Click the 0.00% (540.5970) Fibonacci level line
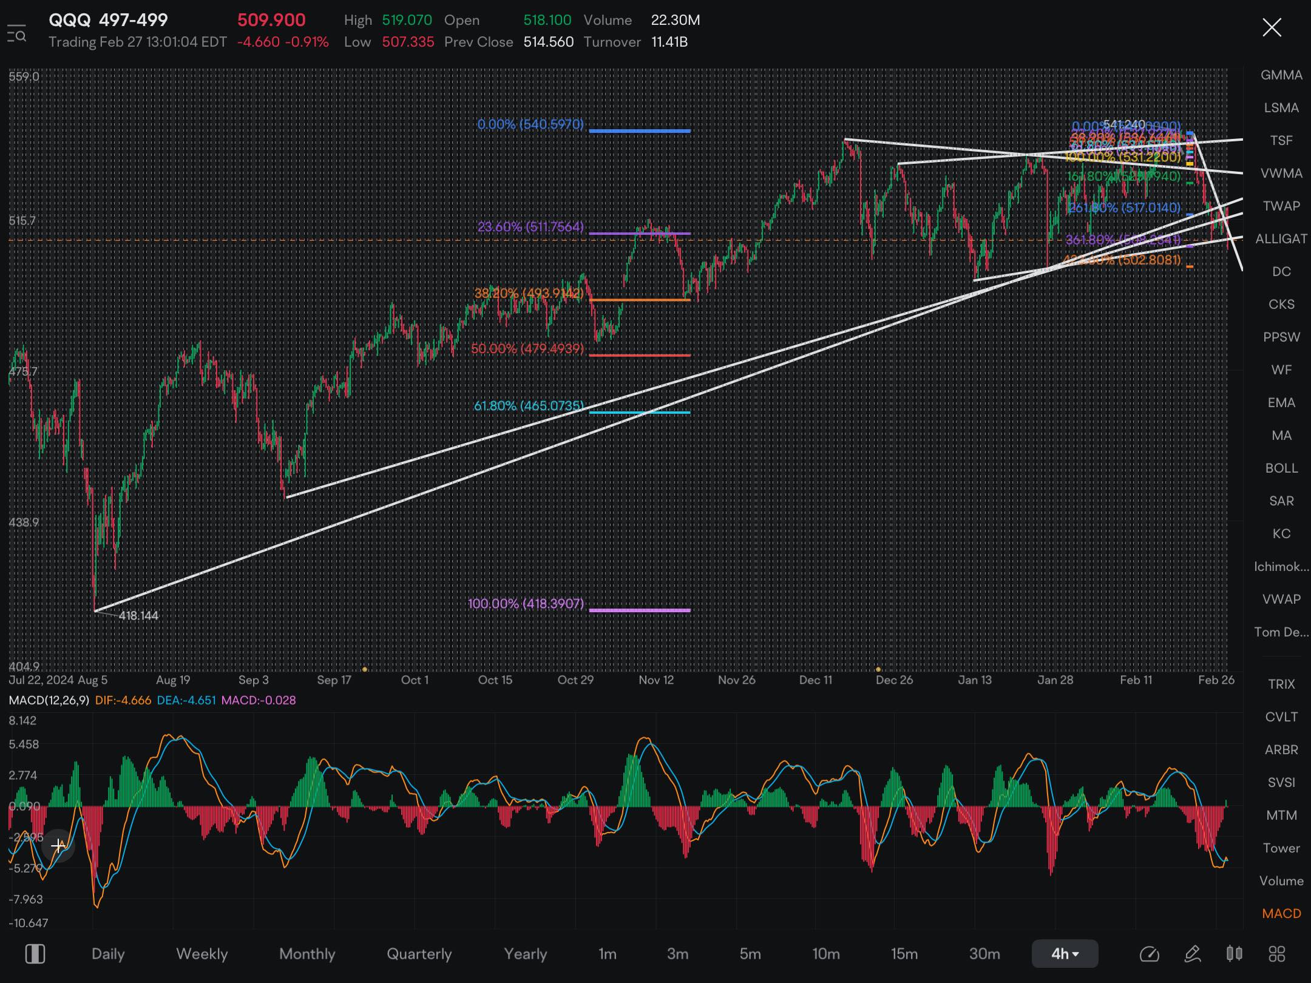This screenshot has width=1311, height=983. pos(640,130)
